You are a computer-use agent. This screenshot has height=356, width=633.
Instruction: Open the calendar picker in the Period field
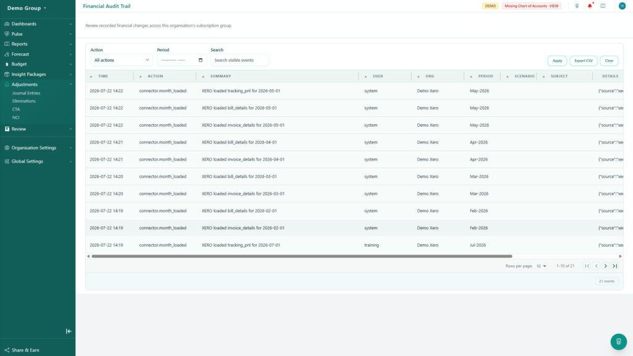pos(201,60)
